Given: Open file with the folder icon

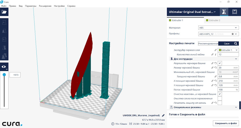Looking at the screenshot, I should pos(4,12).
